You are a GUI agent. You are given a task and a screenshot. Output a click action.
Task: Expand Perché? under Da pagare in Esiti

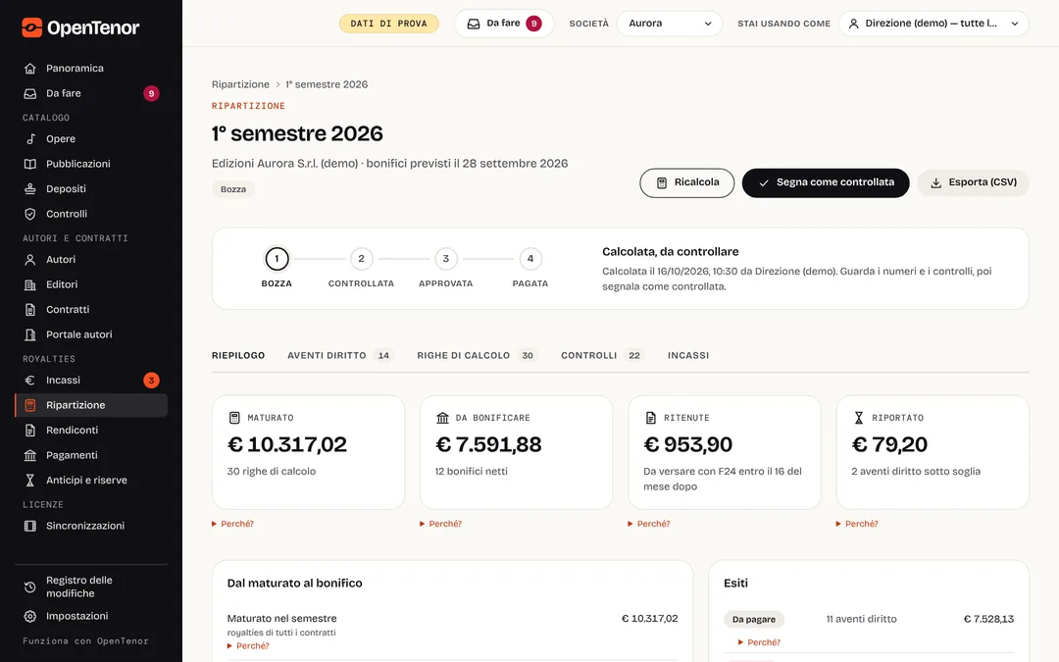point(759,642)
